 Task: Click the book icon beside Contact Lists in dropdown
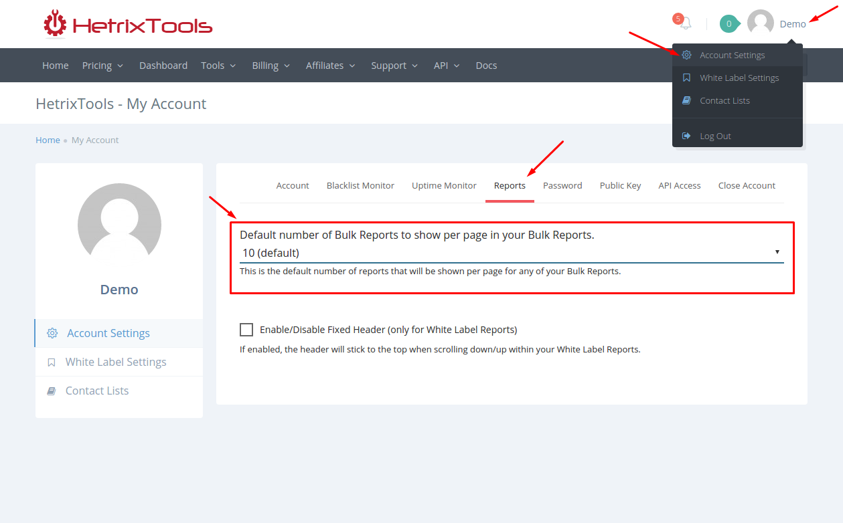coord(686,100)
